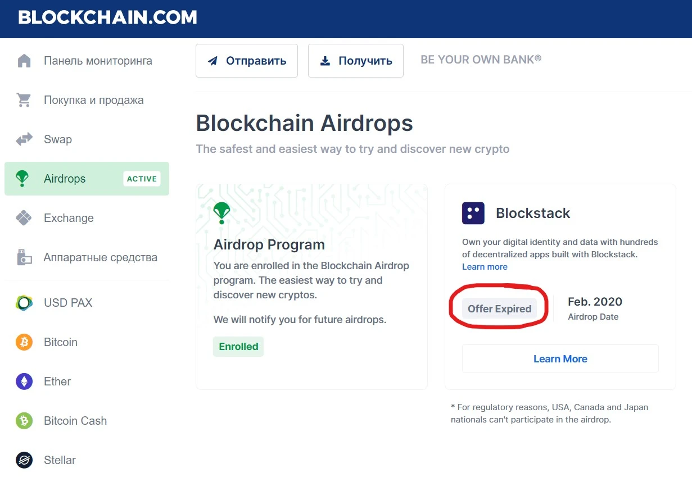Click the USD PAX coin icon
The image size is (692, 477).
pos(24,303)
